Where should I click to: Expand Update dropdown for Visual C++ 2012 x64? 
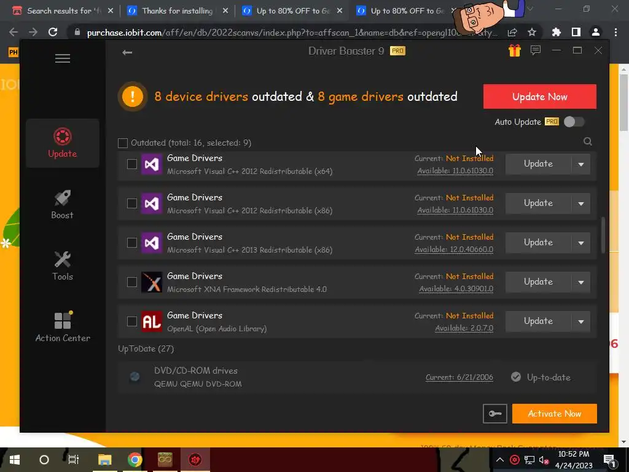click(x=581, y=164)
